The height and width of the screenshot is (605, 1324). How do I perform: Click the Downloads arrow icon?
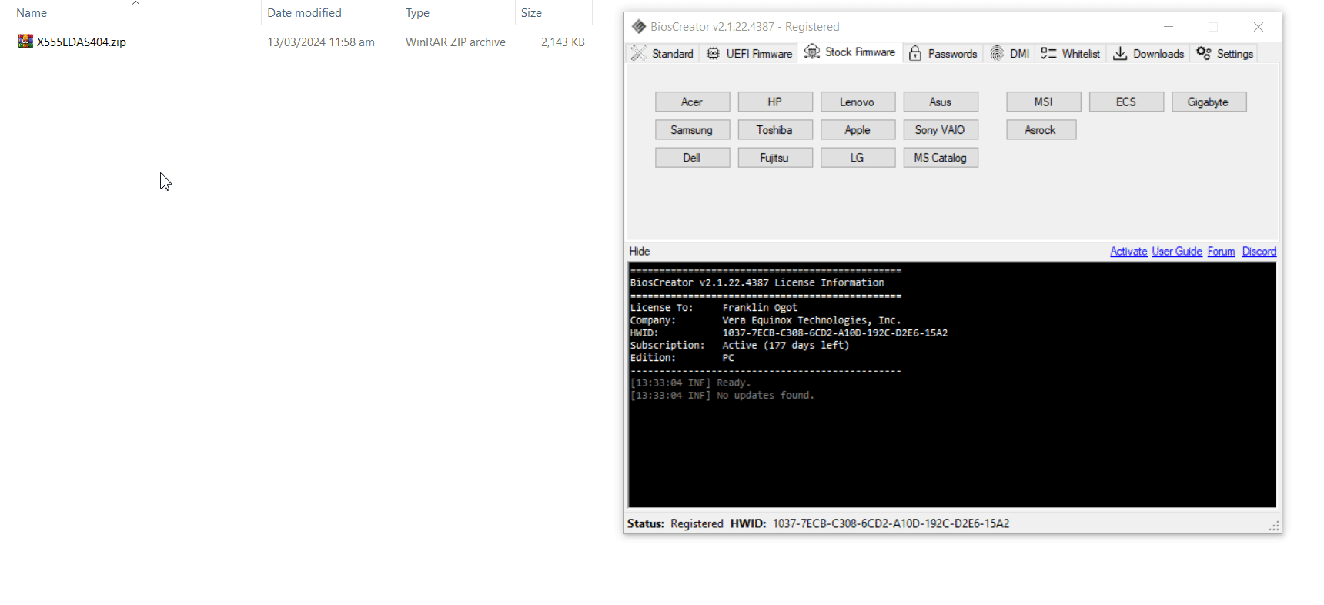1120,53
